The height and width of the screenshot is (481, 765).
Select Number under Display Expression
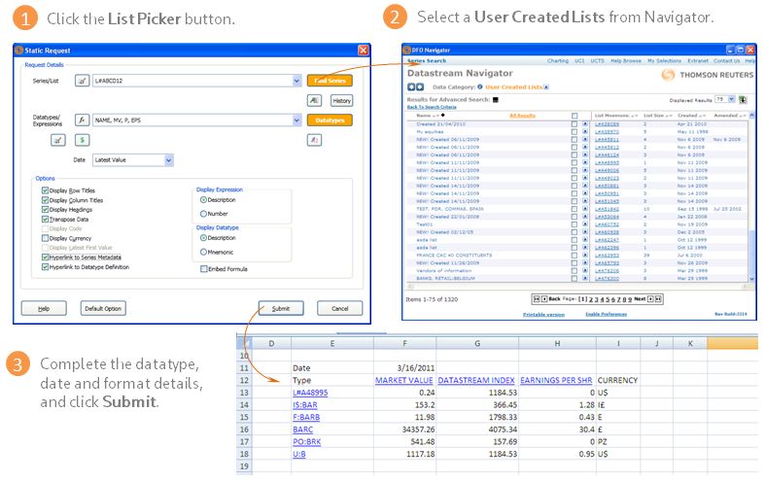pyautogui.click(x=203, y=214)
